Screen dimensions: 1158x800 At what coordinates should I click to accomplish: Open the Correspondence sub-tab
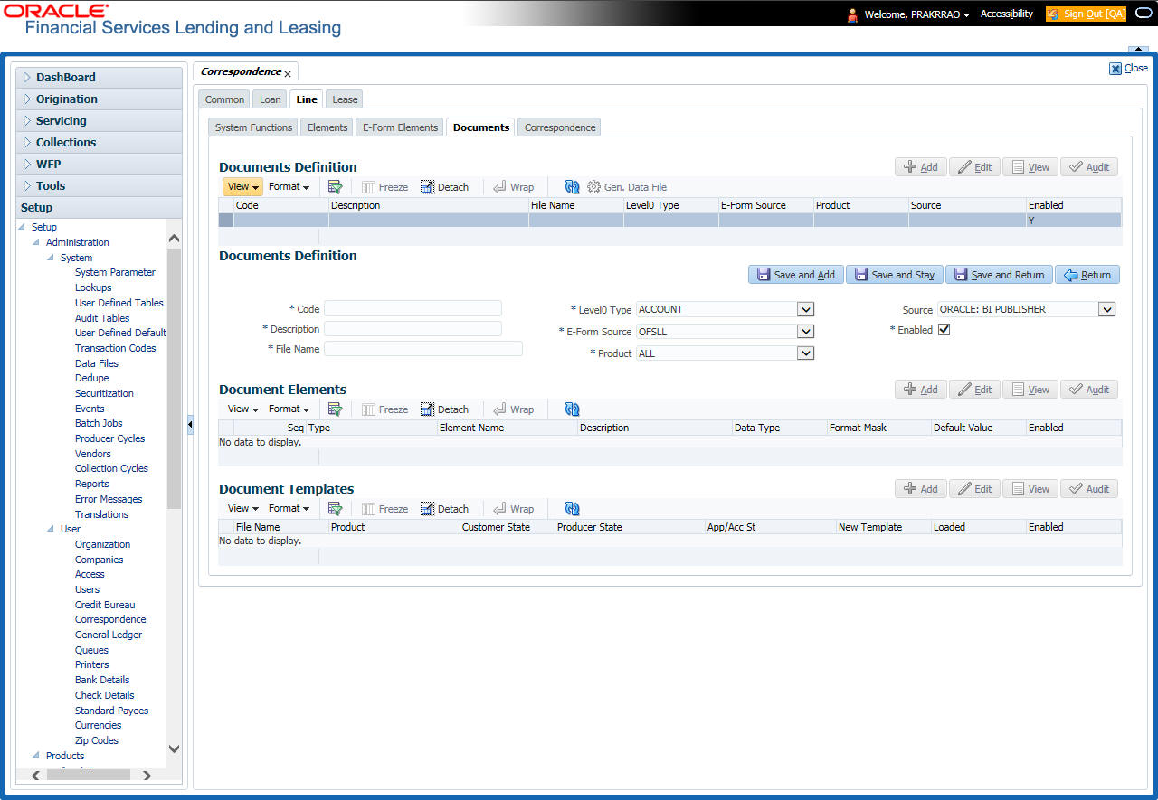pos(560,127)
